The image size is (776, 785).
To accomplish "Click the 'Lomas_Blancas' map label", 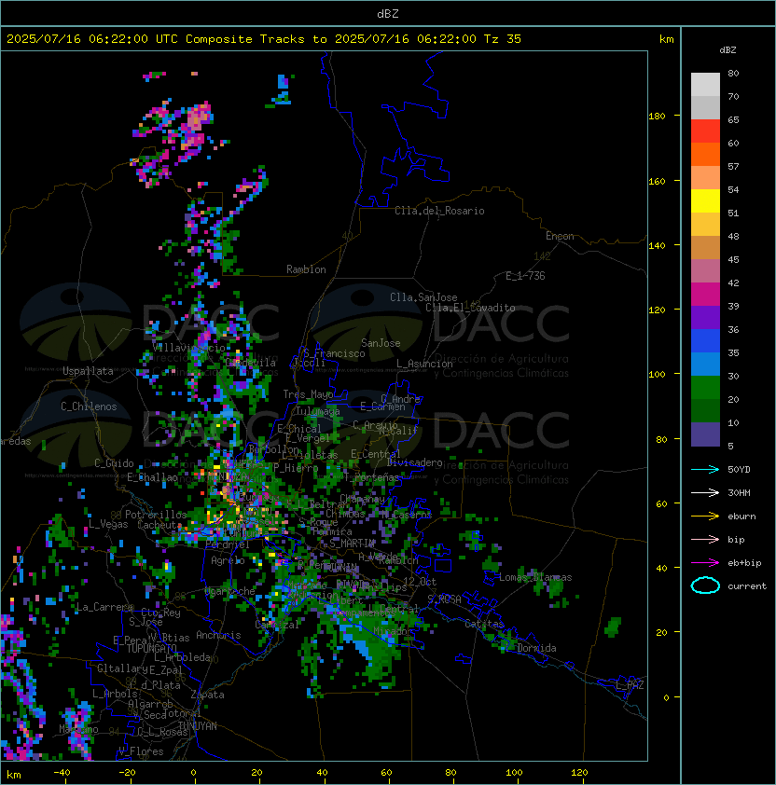I will coord(535,577).
